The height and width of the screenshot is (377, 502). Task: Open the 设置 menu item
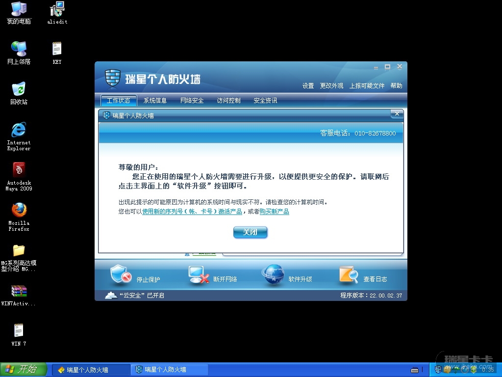point(308,85)
